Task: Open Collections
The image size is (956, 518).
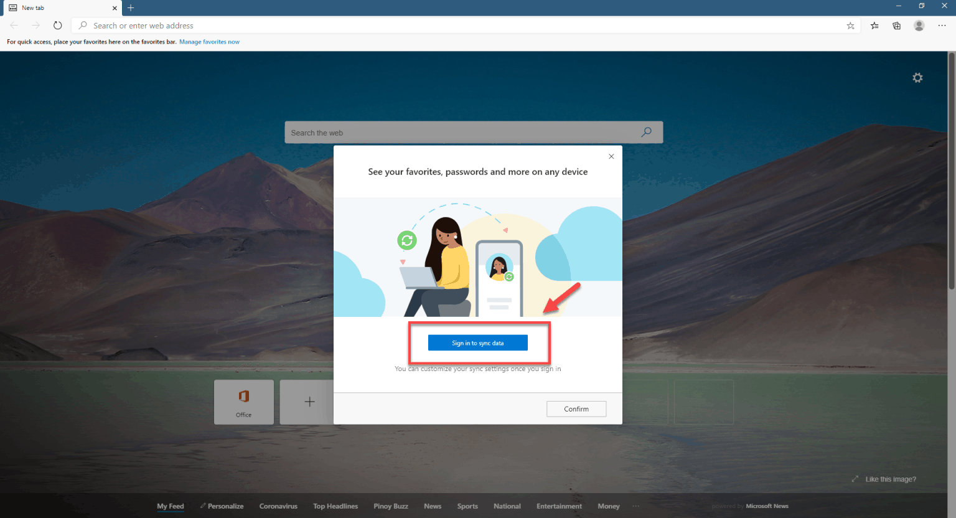Action: click(x=896, y=26)
